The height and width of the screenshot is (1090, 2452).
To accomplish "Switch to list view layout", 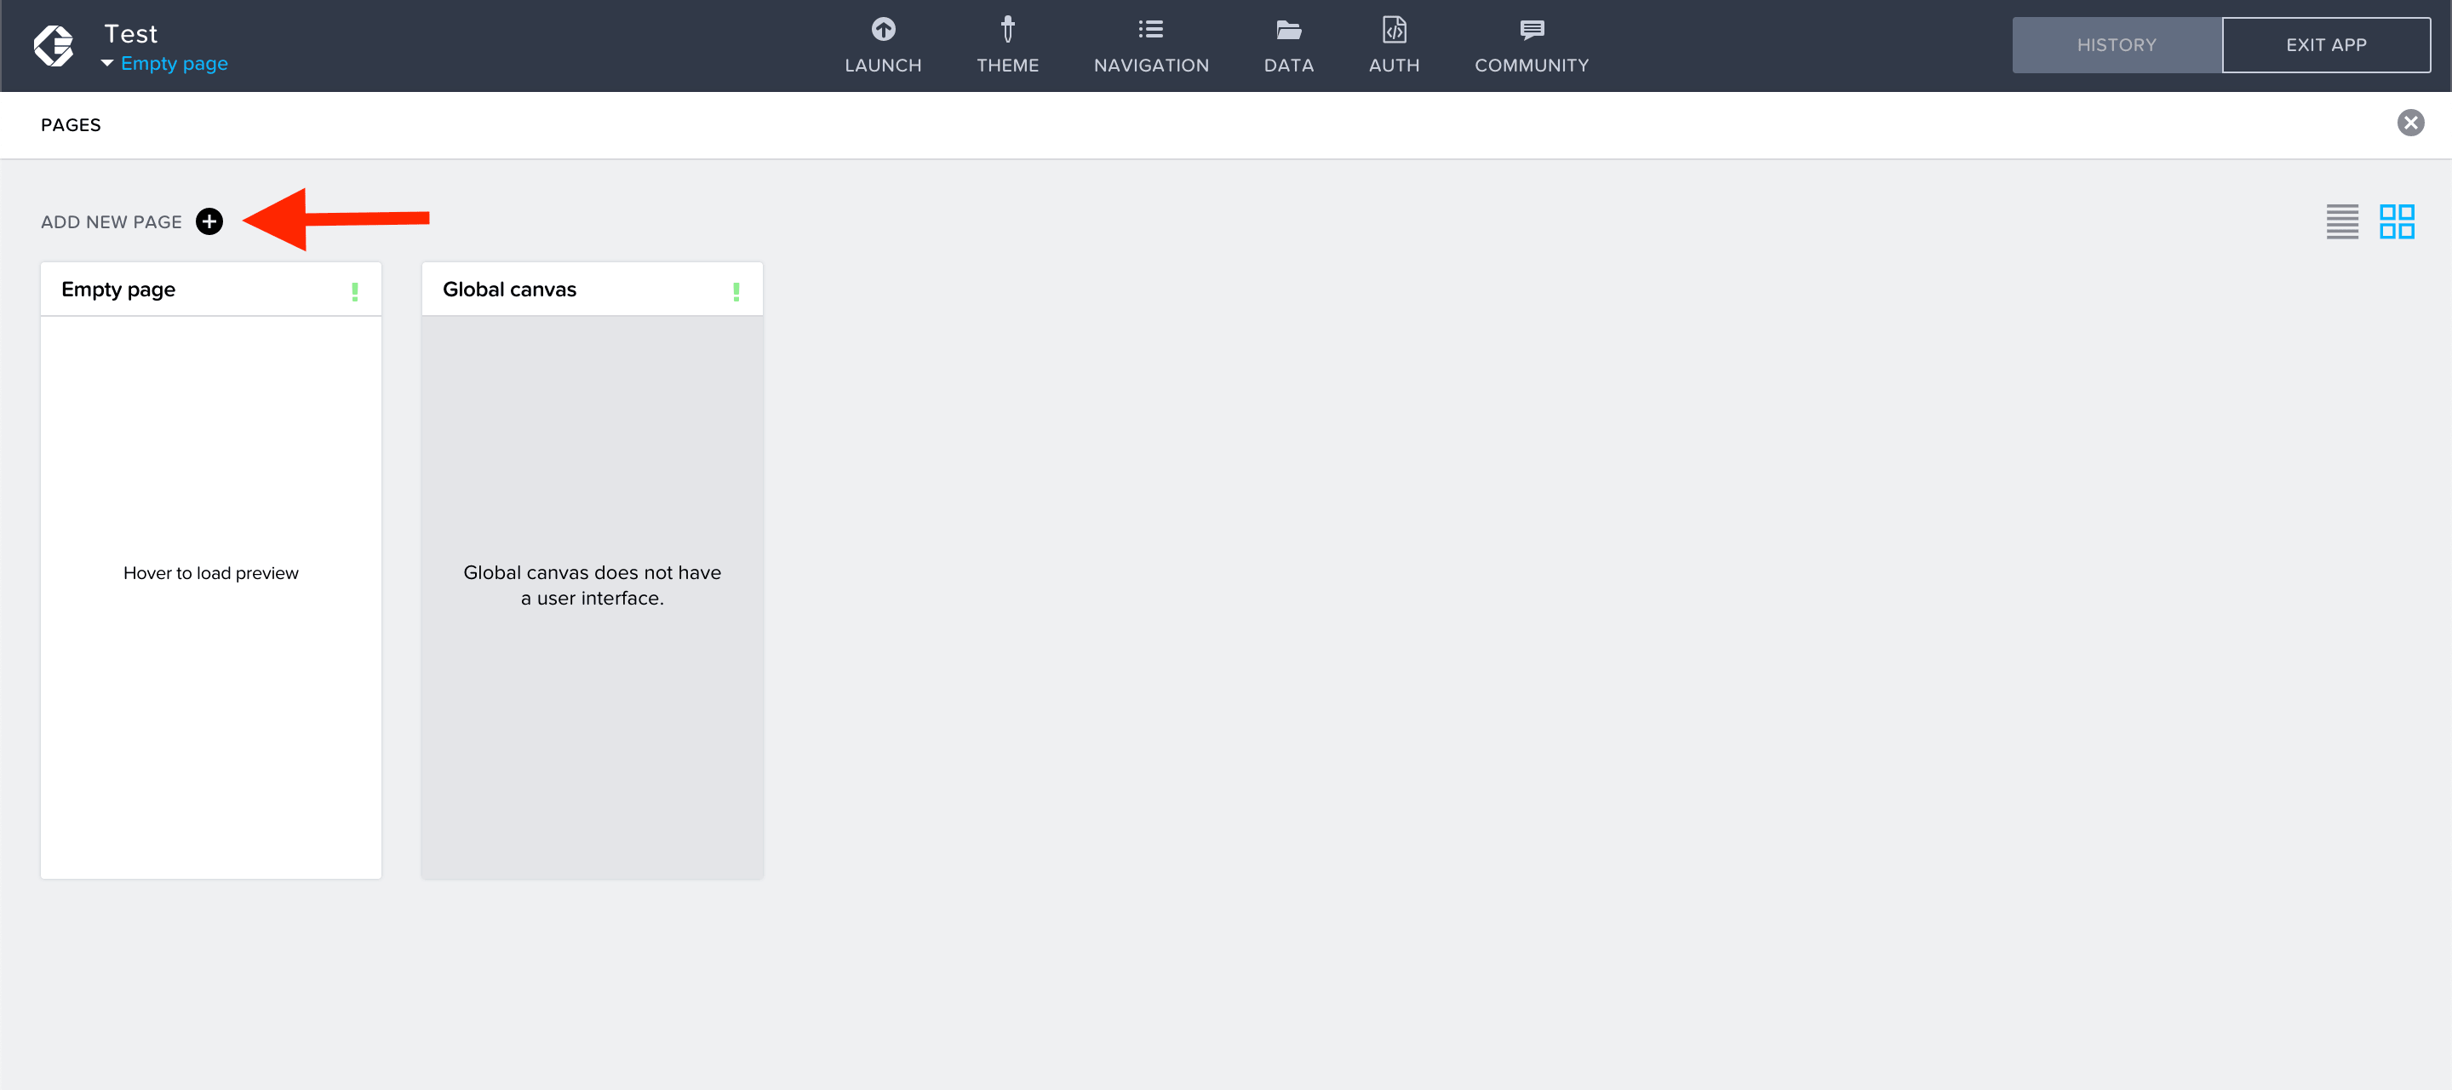I will 2341,221.
